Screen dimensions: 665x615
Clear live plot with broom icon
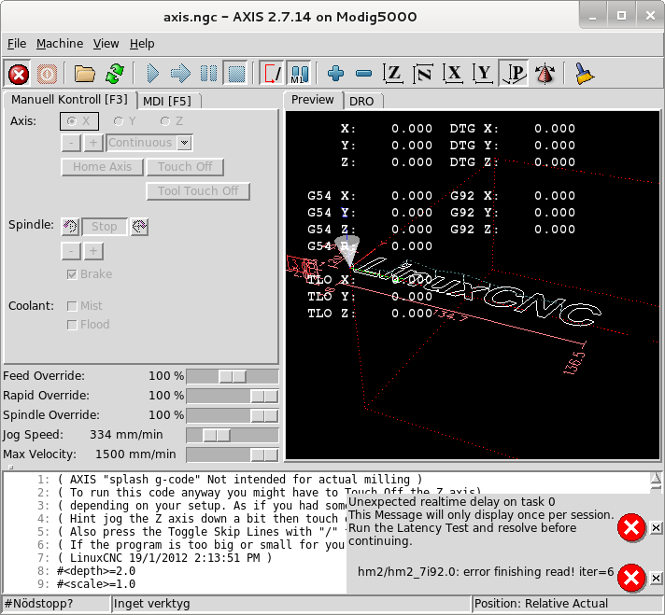tap(585, 74)
